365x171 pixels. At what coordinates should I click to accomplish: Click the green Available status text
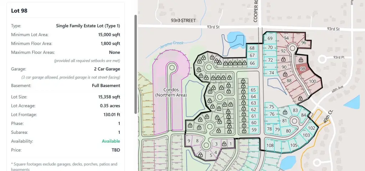[x=111, y=141]
